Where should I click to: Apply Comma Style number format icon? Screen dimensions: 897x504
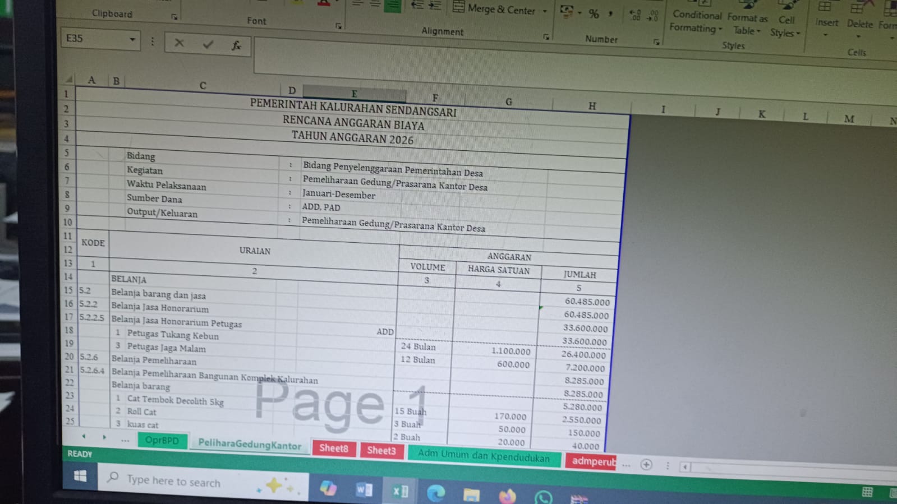pos(610,14)
